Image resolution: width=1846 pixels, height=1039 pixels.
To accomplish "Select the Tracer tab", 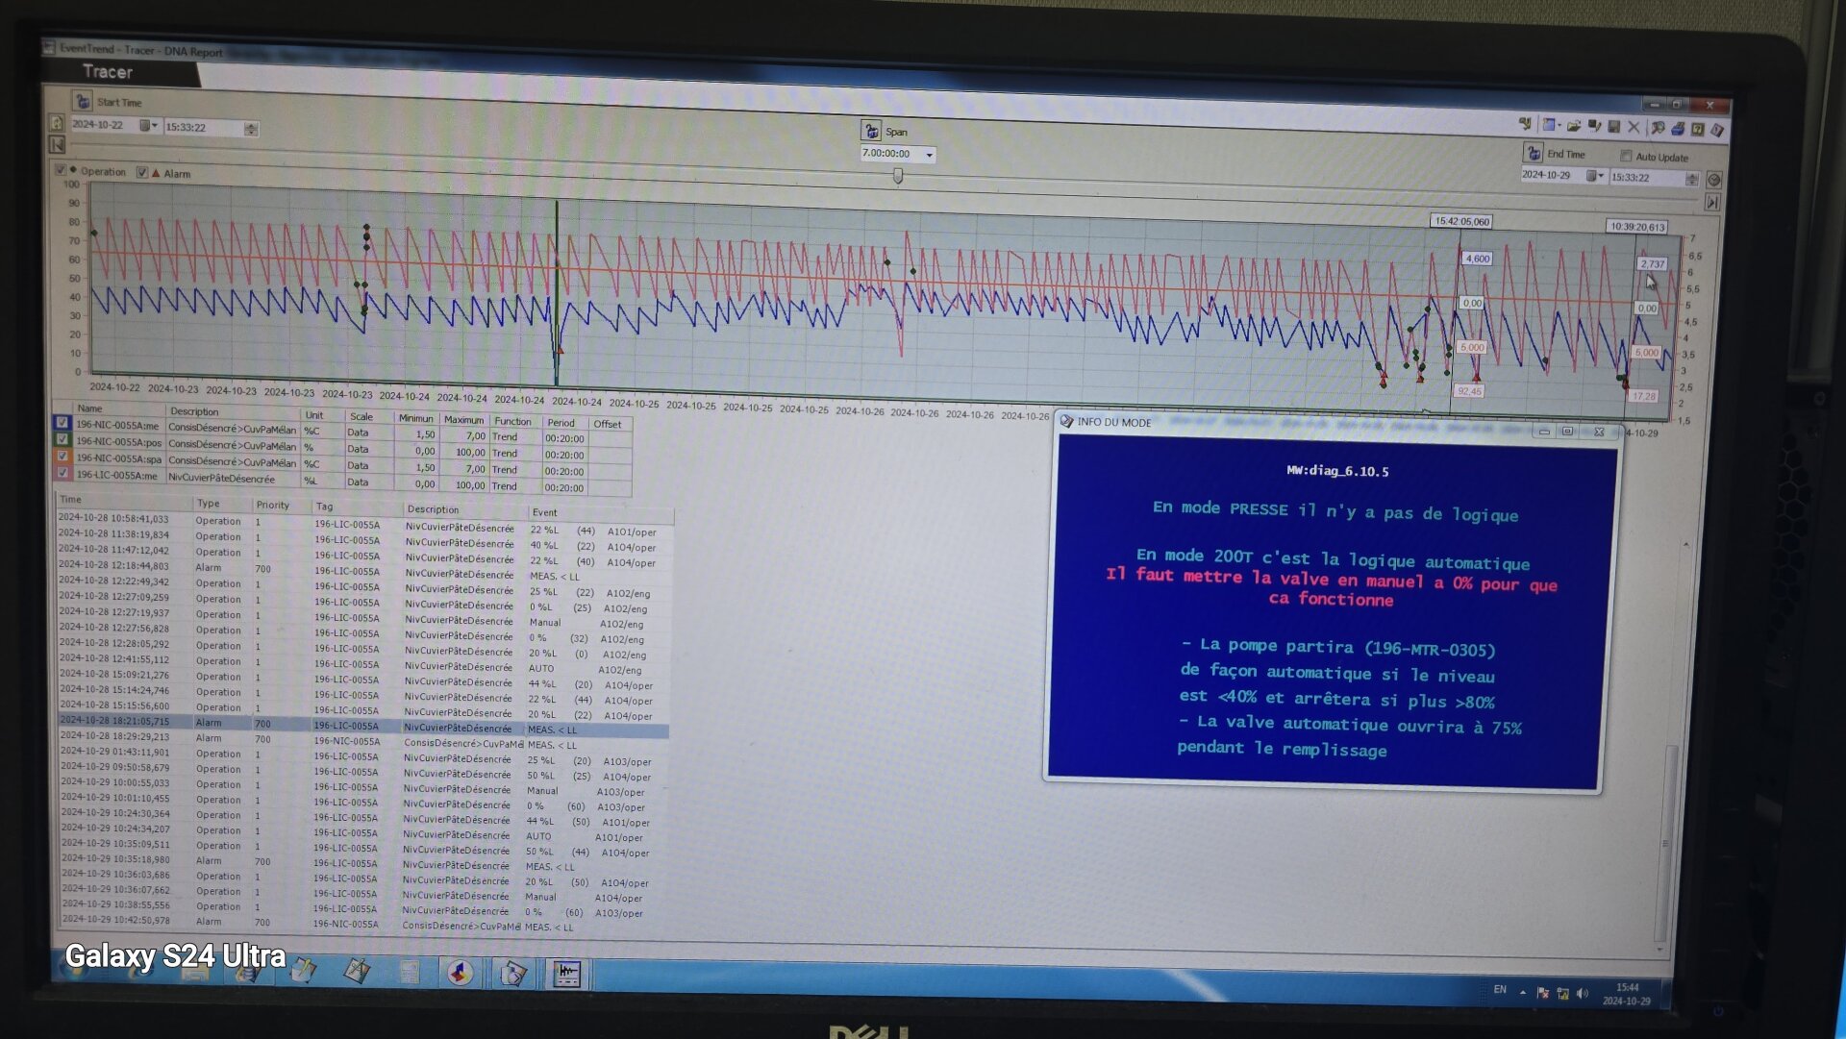I will coord(108,71).
